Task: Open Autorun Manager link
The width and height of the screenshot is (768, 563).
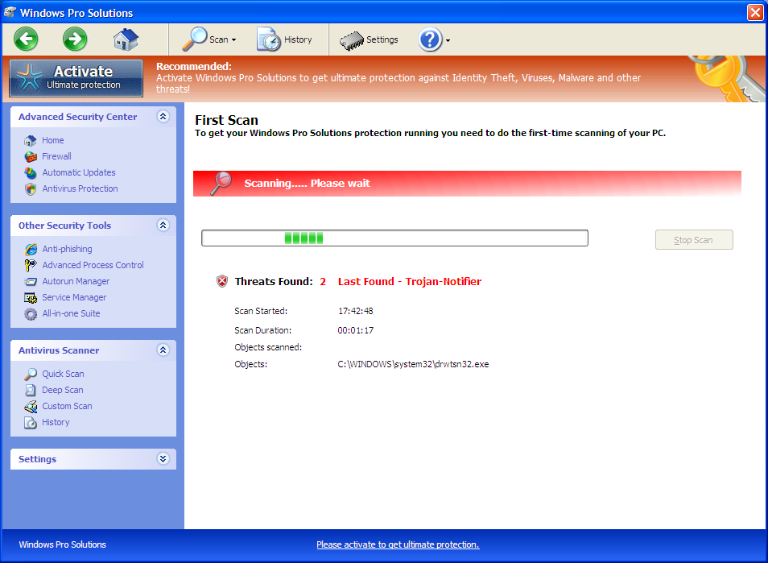Action: point(76,281)
